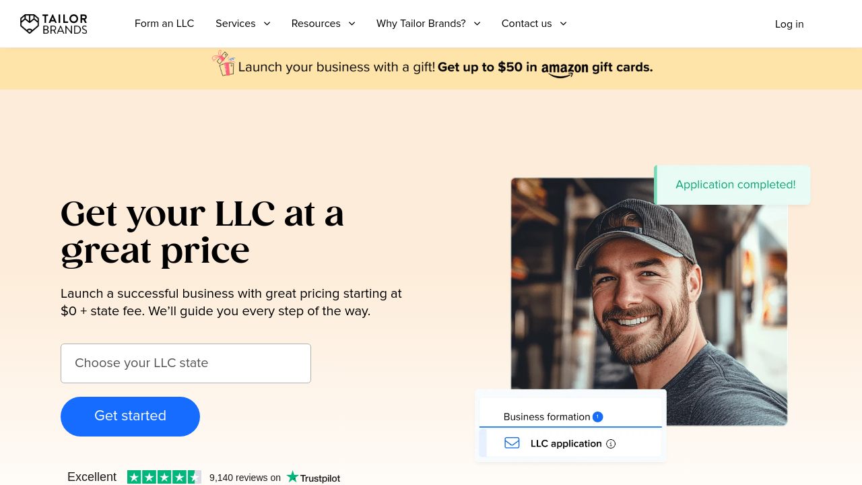
Task: Click the envelope icon beside LLC application
Action: [x=512, y=443]
